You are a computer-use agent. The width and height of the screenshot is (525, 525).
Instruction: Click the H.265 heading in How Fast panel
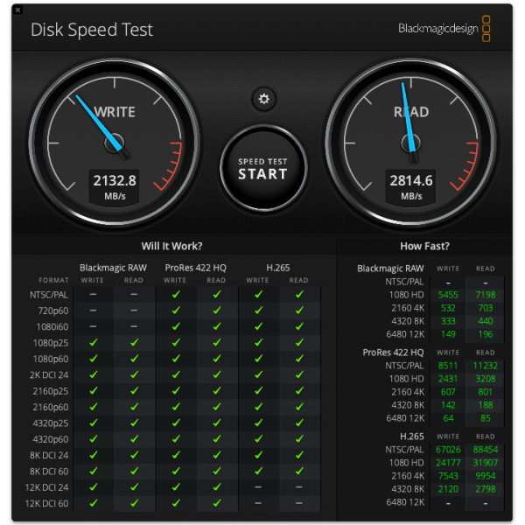[x=412, y=437]
